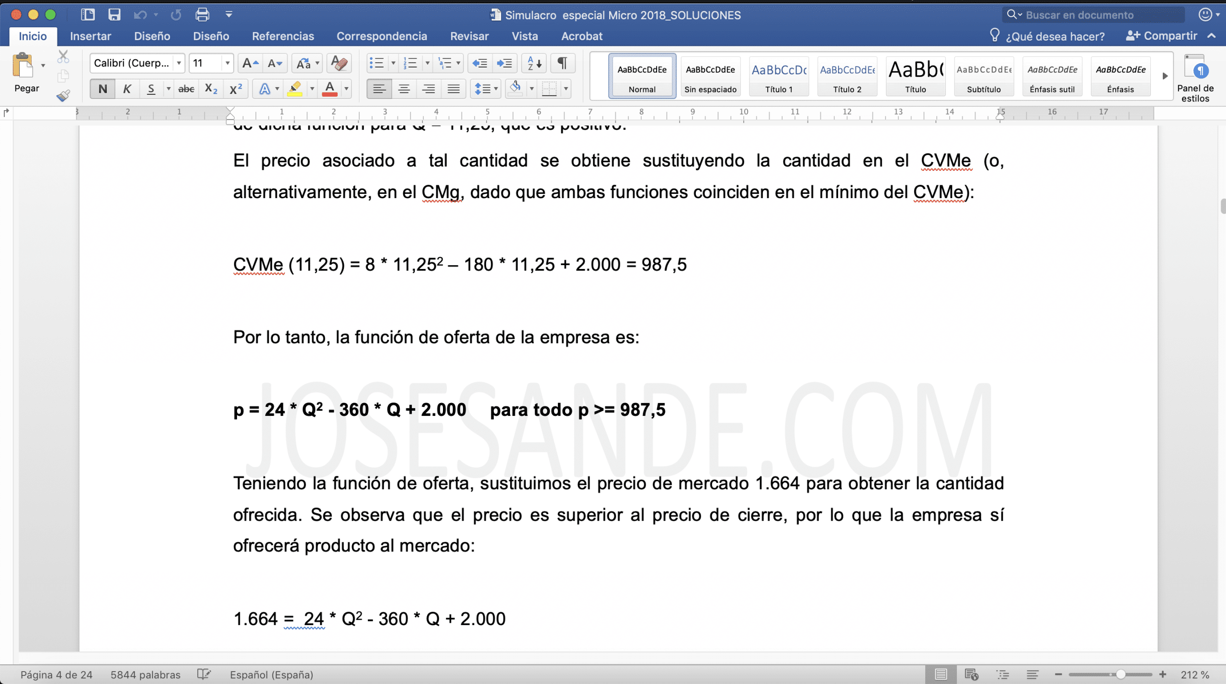Open the font color dropdown arrow
1226x684 pixels.
pos(346,89)
